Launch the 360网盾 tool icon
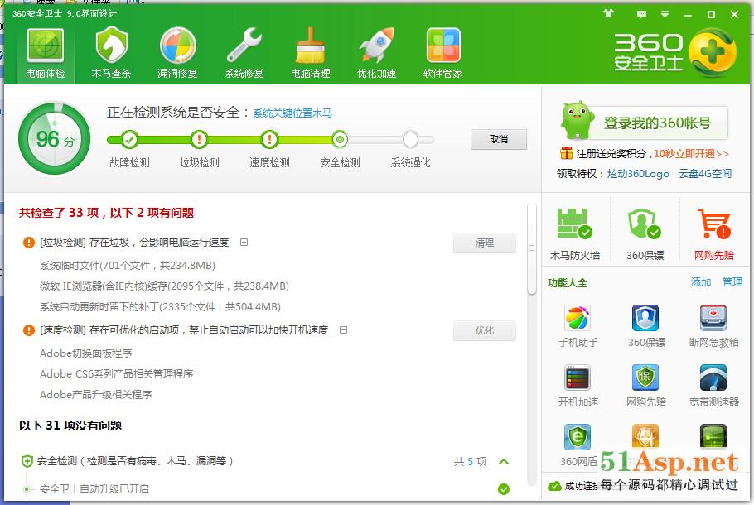The width and height of the screenshot is (754, 505). (x=578, y=437)
